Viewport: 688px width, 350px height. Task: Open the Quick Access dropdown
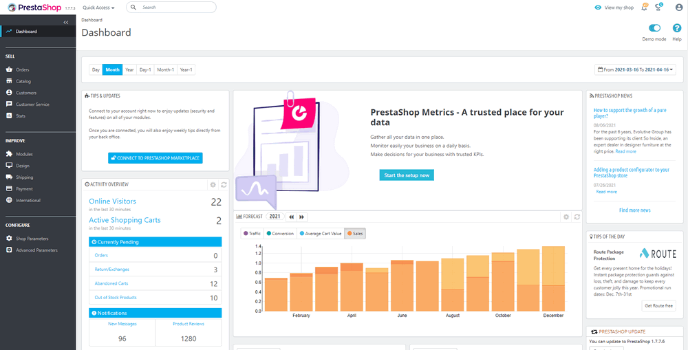pyautogui.click(x=98, y=8)
